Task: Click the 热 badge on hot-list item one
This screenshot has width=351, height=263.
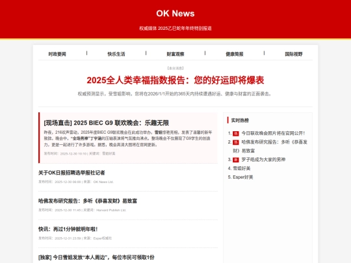Action: (236, 134)
